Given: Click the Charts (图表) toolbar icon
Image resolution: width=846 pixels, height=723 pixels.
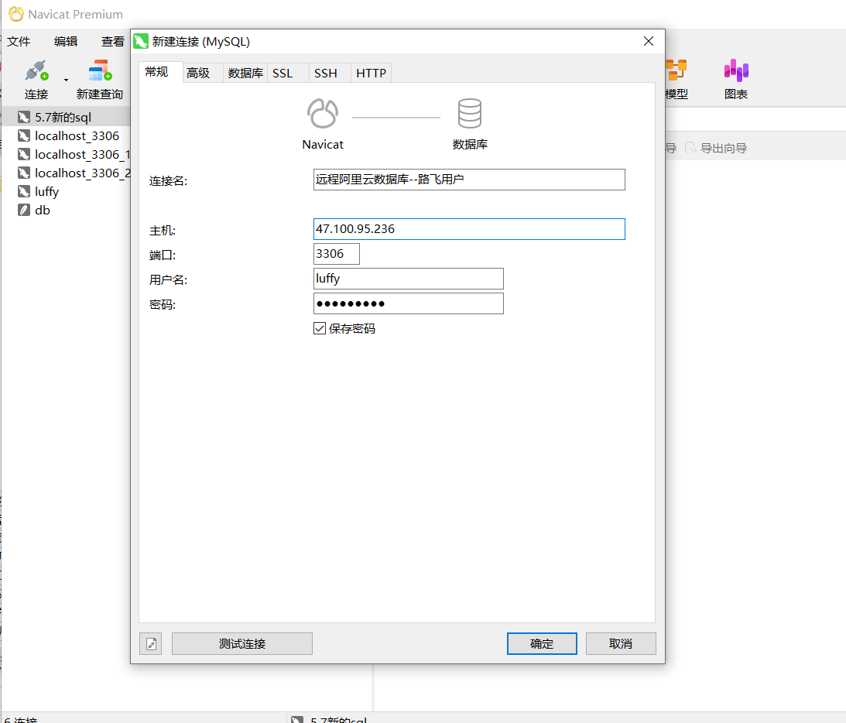Looking at the screenshot, I should click(x=736, y=70).
